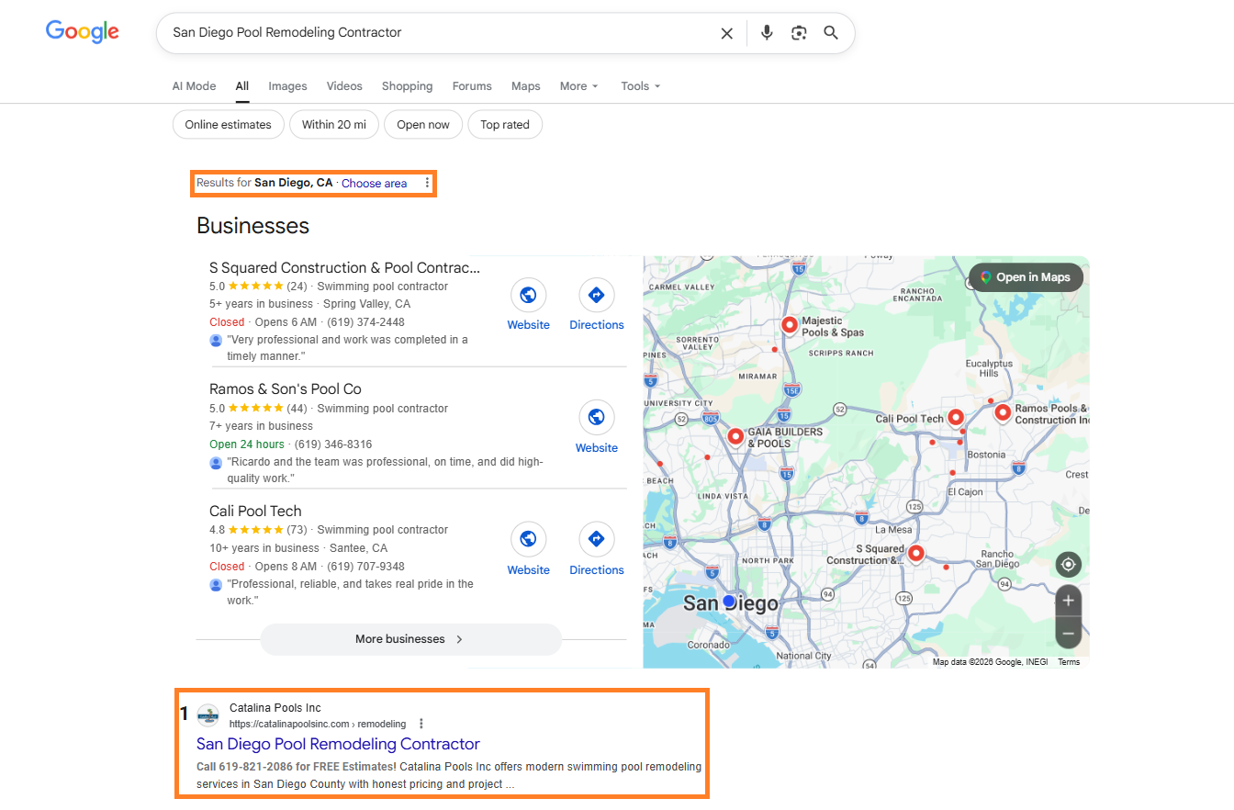This screenshot has height=810, width=1234.
Task: Expand More businesses list
Action: pyautogui.click(x=410, y=639)
